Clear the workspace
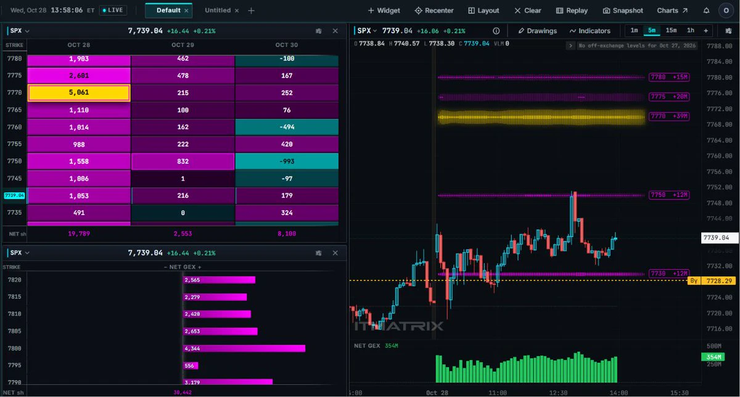 [x=527, y=10]
